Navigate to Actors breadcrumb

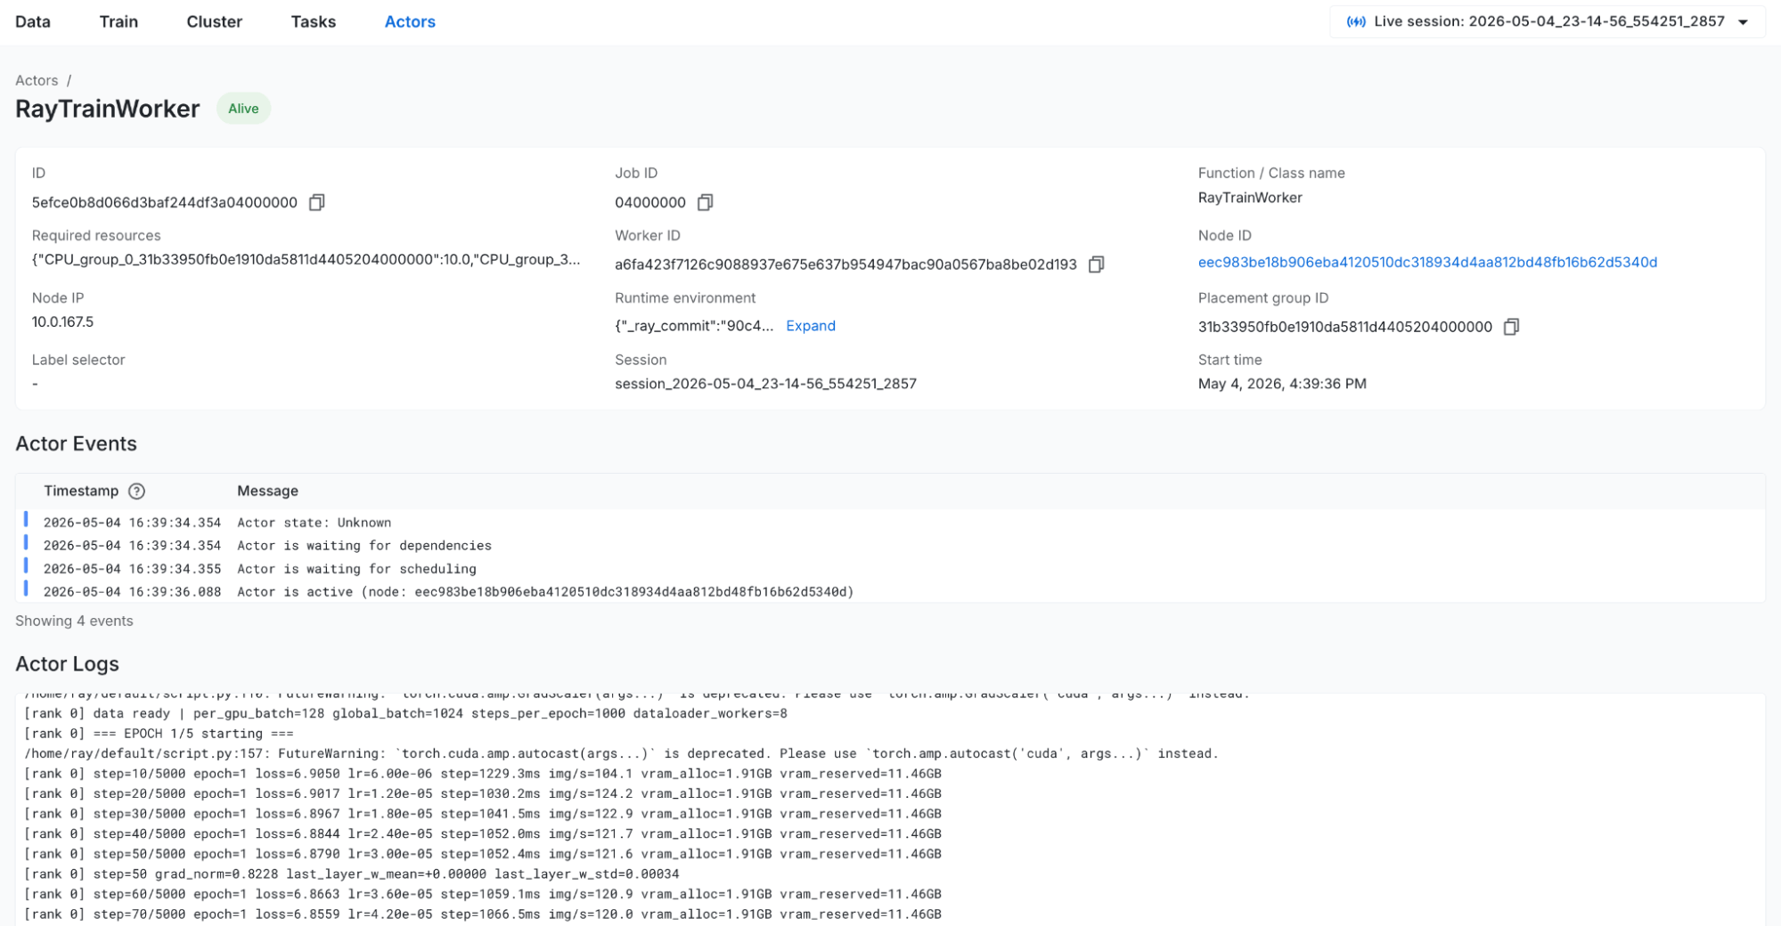[x=37, y=80]
